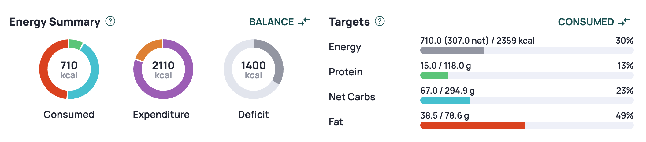Click the teal Net Carbs progress bar
This screenshot has width=646, height=142.
[x=445, y=100]
